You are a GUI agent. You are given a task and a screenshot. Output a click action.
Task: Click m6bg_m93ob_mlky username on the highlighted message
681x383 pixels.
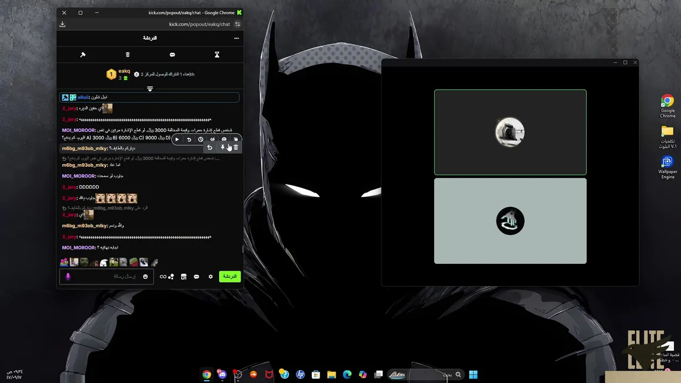pyautogui.click(x=85, y=148)
